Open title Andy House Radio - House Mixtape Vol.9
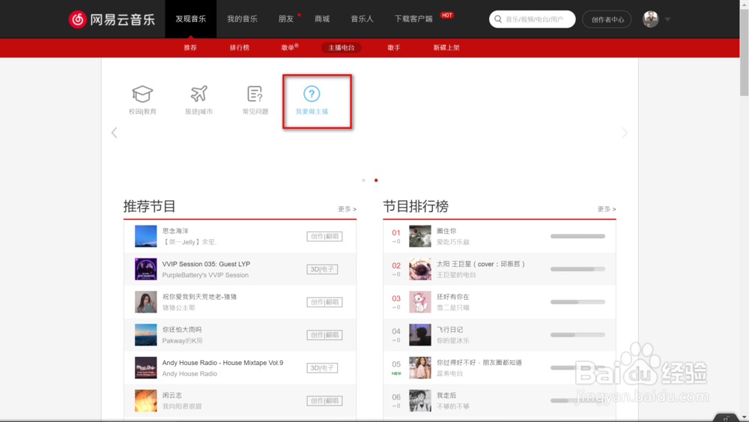 click(222, 363)
